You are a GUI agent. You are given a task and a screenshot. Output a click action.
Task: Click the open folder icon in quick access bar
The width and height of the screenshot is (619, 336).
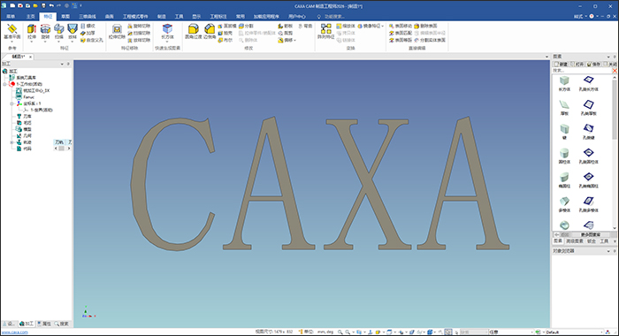(35, 6)
